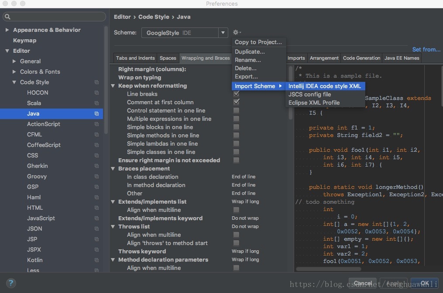Open the Scheme dropdown arrow
Screen dimensions: 443x293
coord(223,33)
